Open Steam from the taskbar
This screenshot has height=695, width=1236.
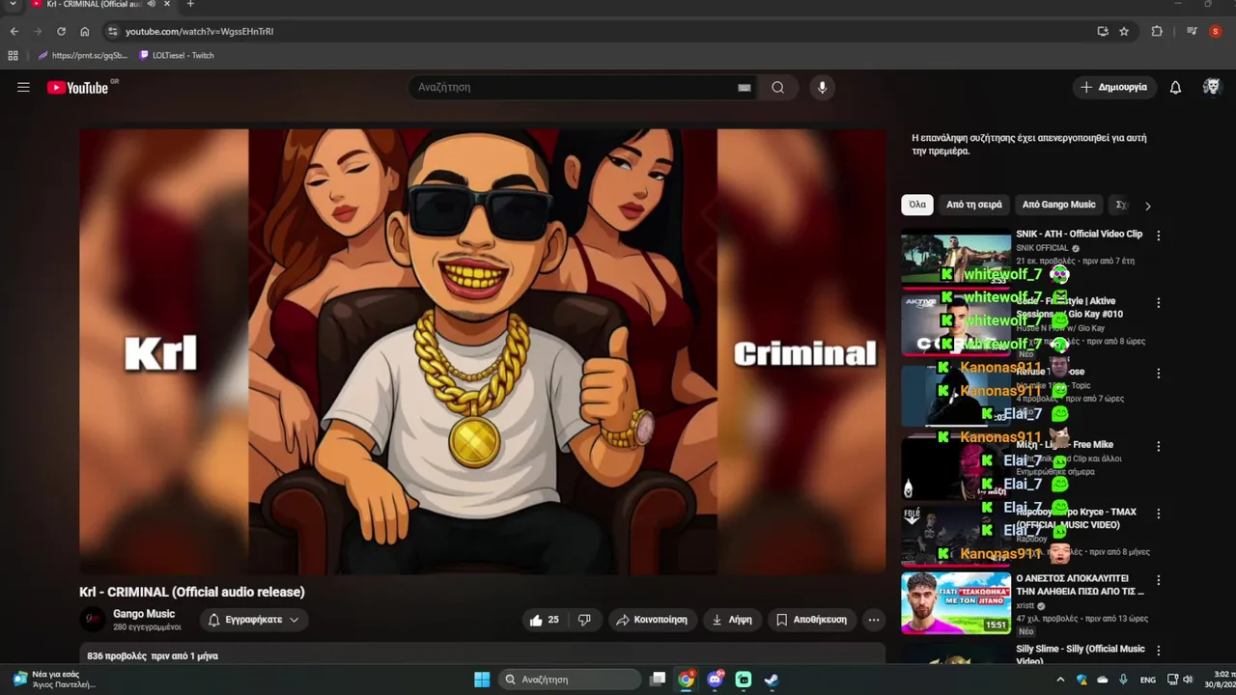(x=772, y=680)
